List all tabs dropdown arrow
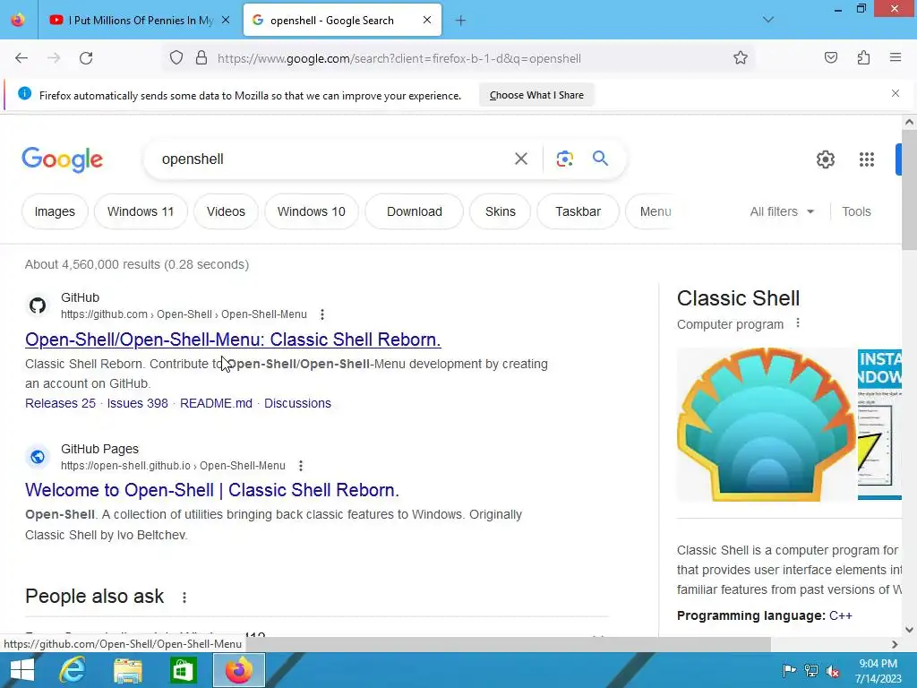Image resolution: width=917 pixels, height=688 pixels. click(x=768, y=20)
